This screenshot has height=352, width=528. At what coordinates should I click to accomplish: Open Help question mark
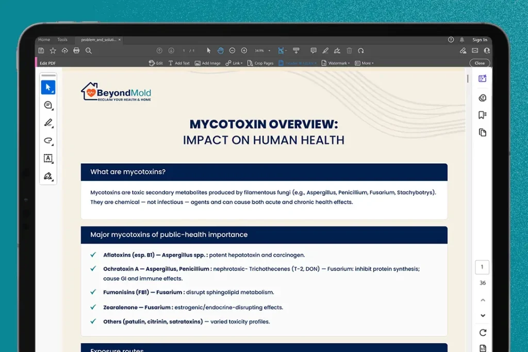tap(451, 40)
